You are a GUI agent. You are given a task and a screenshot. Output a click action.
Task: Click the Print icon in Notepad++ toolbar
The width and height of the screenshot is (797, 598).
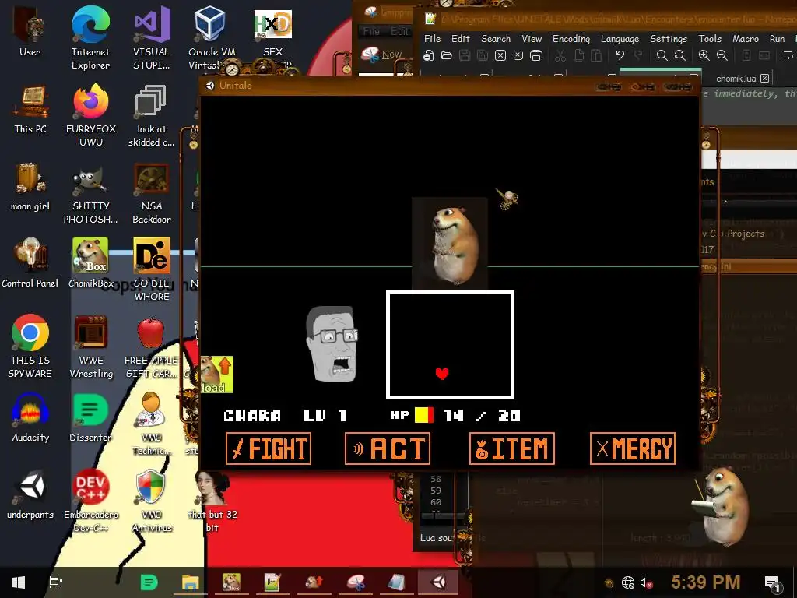click(x=536, y=55)
